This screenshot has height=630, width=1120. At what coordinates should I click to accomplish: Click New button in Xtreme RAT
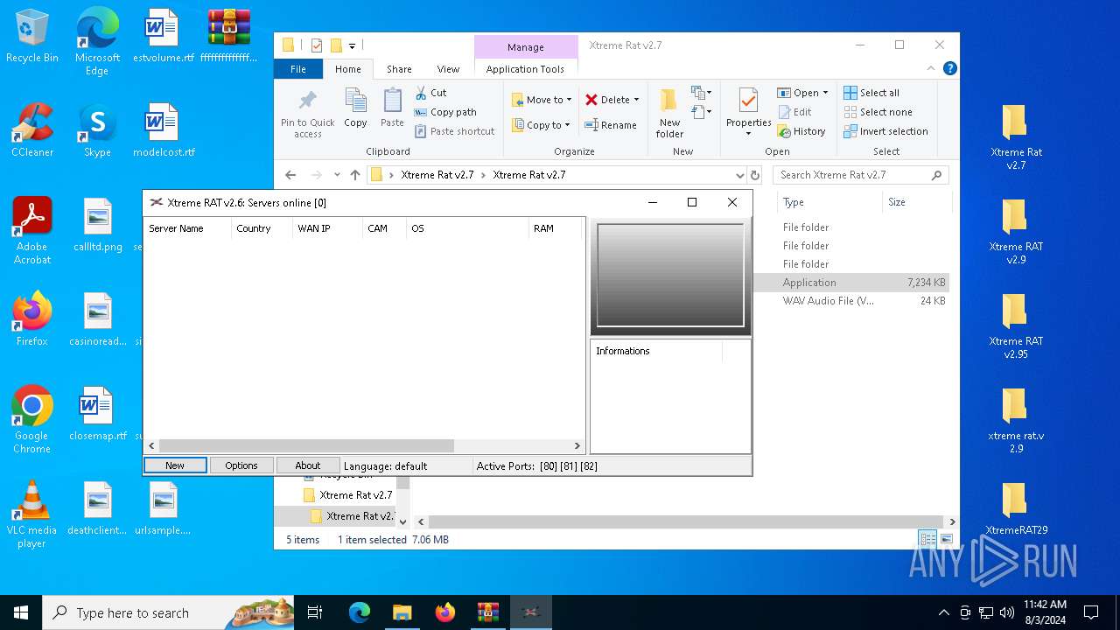pyautogui.click(x=175, y=465)
